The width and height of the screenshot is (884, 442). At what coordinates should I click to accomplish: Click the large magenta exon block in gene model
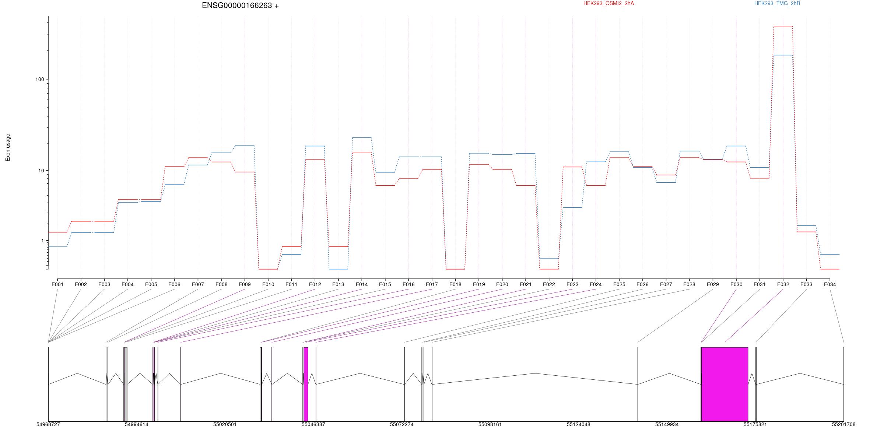(x=725, y=384)
